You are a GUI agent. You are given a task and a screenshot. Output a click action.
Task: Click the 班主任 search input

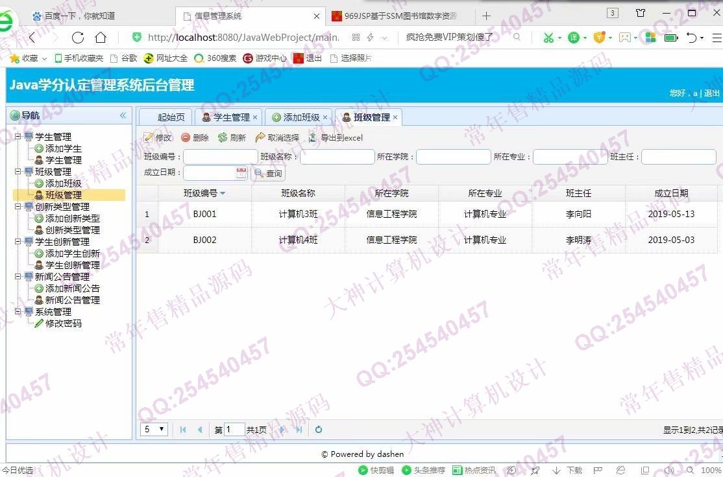pos(679,157)
